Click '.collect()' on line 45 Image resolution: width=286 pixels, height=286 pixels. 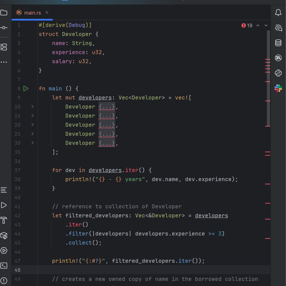pyautogui.click(x=82, y=243)
